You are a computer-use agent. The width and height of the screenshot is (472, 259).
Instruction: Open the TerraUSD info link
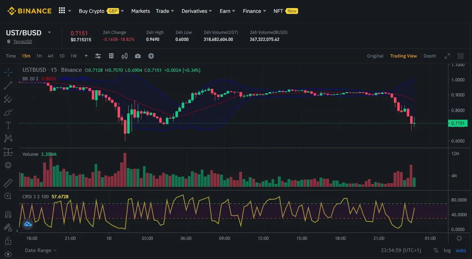[22, 42]
